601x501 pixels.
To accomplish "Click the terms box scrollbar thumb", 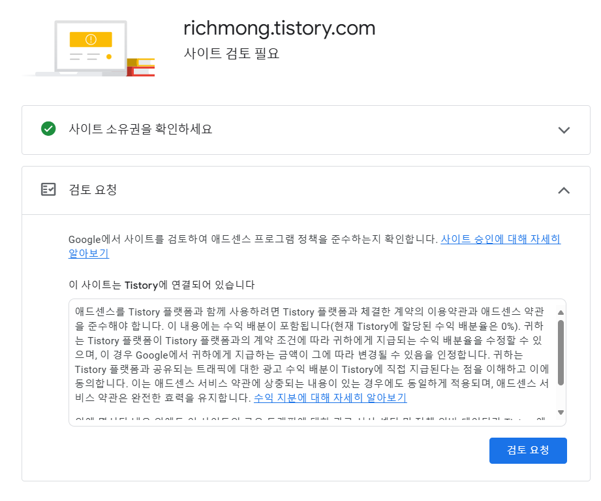I will (x=561, y=353).
